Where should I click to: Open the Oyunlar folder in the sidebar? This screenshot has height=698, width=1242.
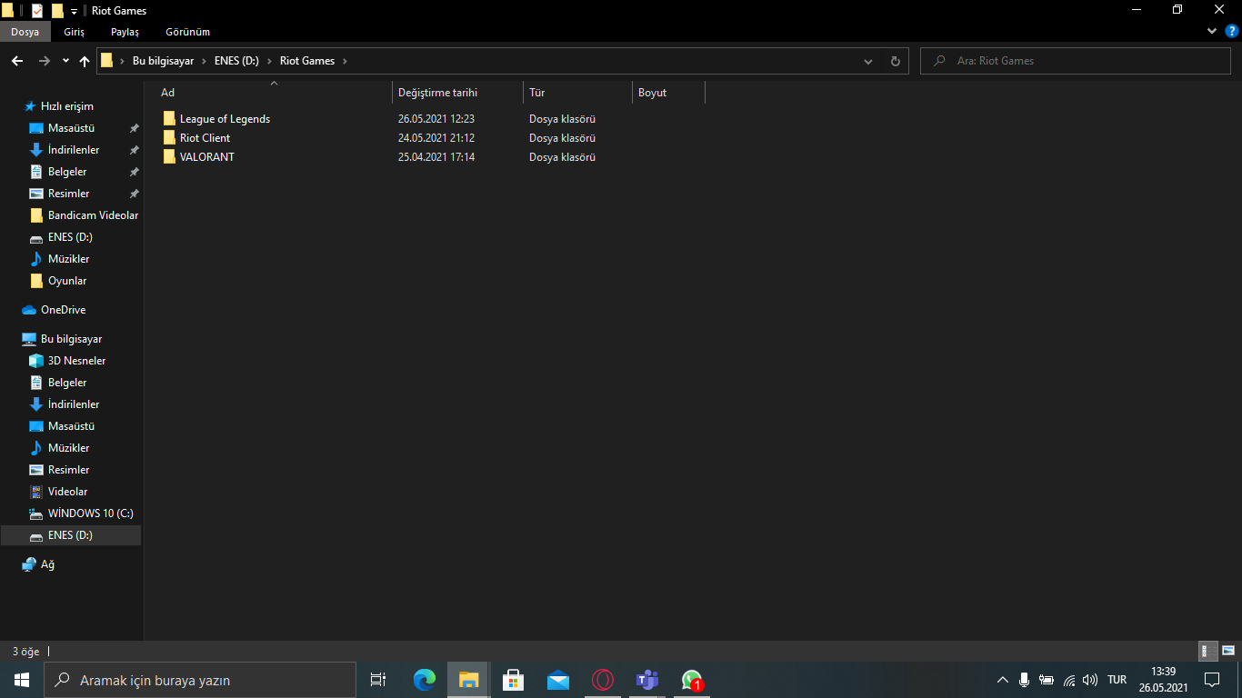coord(67,281)
